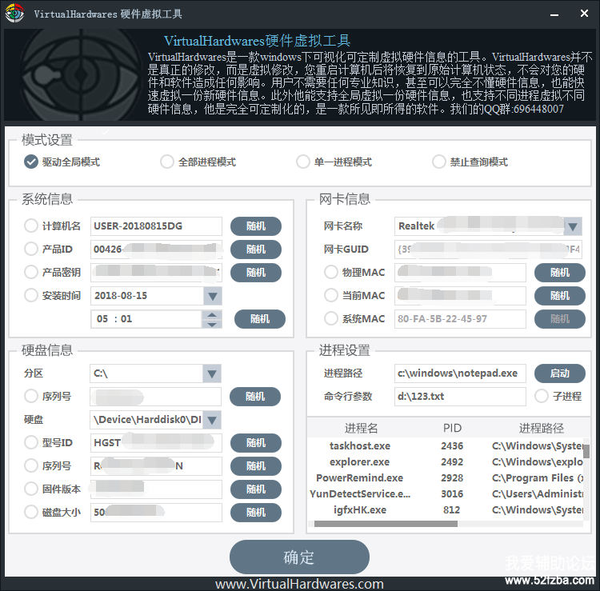This screenshot has width=600, height=591.
Task: Enable the 当前MAC radio option
Action: (x=331, y=295)
